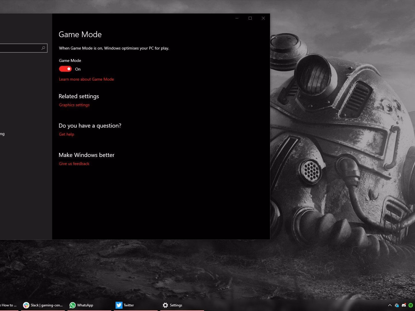Focus the Settings search box
This screenshot has width=415, height=311.
(23, 48)
